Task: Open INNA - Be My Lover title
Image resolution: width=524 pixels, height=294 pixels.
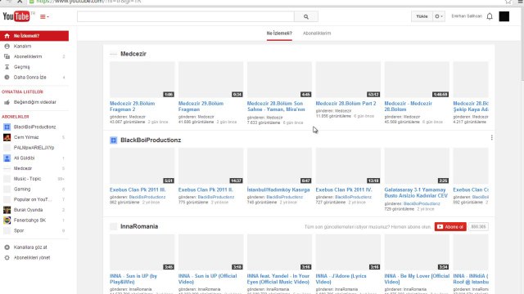Action: point(417,279)
